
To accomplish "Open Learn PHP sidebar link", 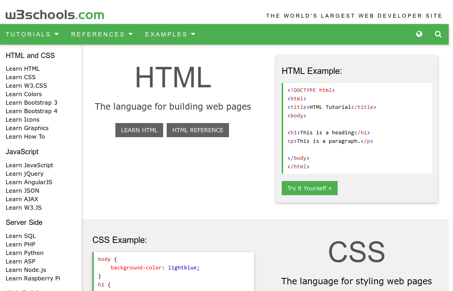I will (21, 244).
